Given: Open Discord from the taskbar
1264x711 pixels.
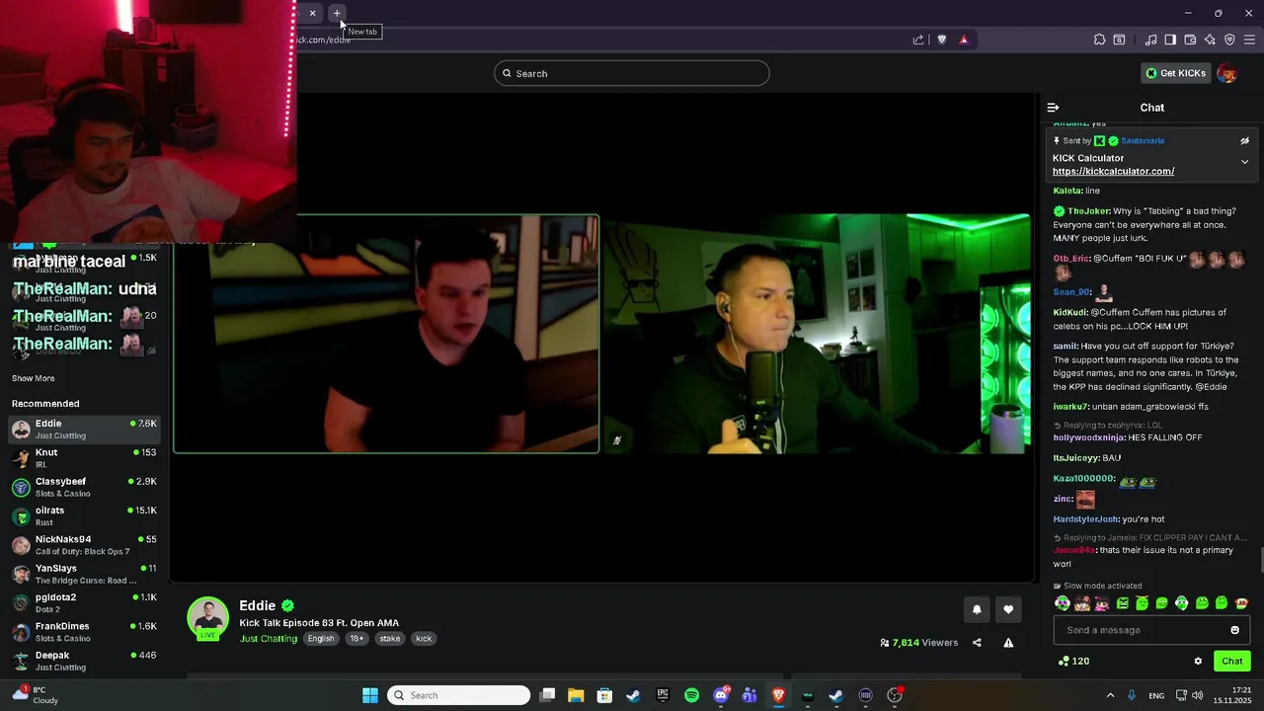Looking at the screenshot, I should tap(721, 695).
